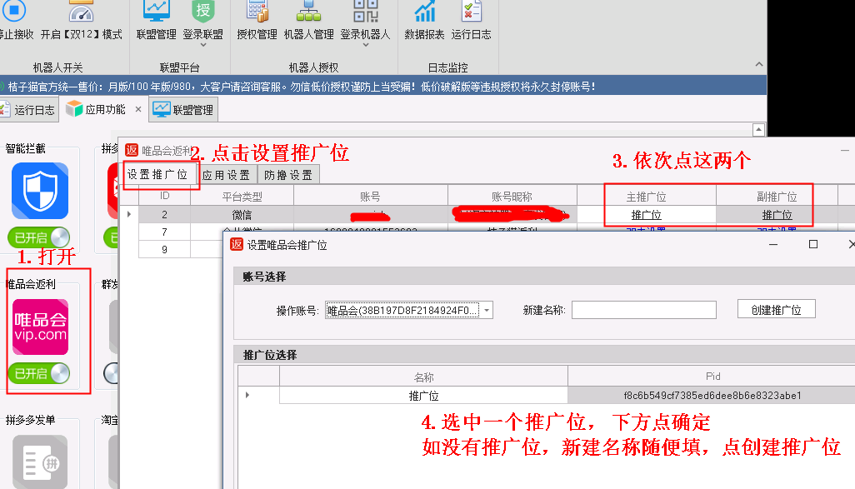The height and width of the screenshot is (489, 855).
Task: Open the 操作账号 account dropdown
Action: pos(487,311)
